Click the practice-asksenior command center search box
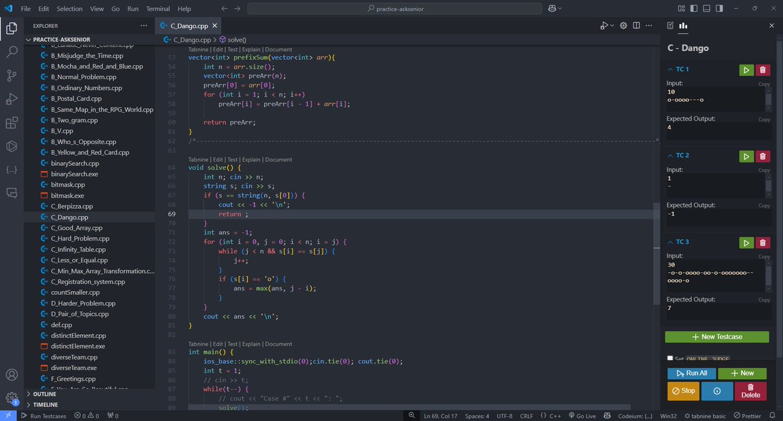The image size is (783, 421). [394, 8]
